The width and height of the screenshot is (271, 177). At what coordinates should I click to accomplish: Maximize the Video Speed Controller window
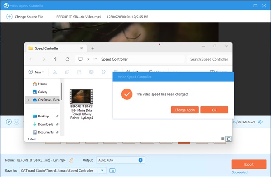pos(256,5)
